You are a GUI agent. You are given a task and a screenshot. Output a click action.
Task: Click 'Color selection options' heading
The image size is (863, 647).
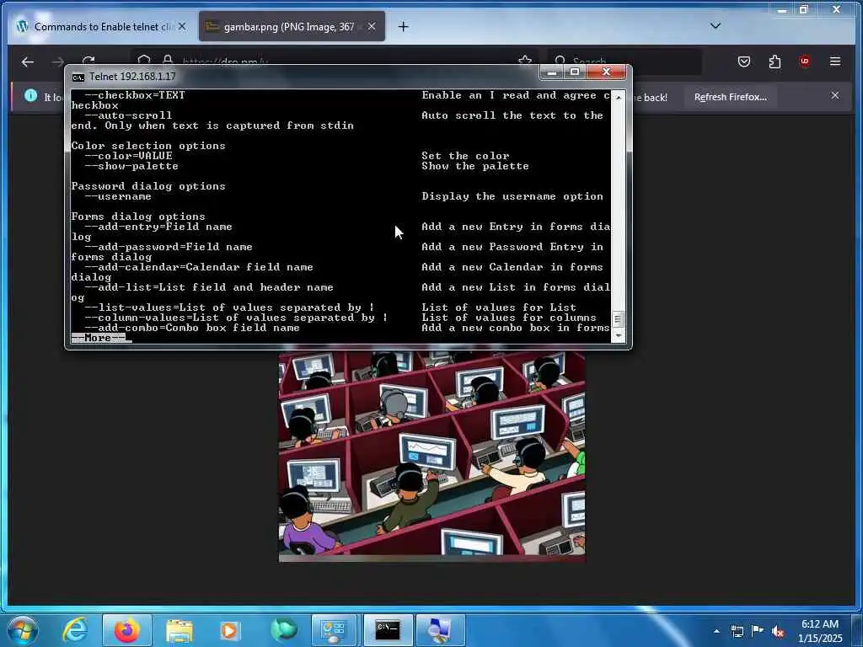[x=148, y=146]
